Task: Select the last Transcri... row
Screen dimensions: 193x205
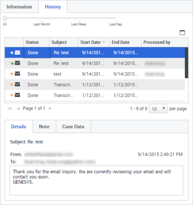Action: [95, 95]
